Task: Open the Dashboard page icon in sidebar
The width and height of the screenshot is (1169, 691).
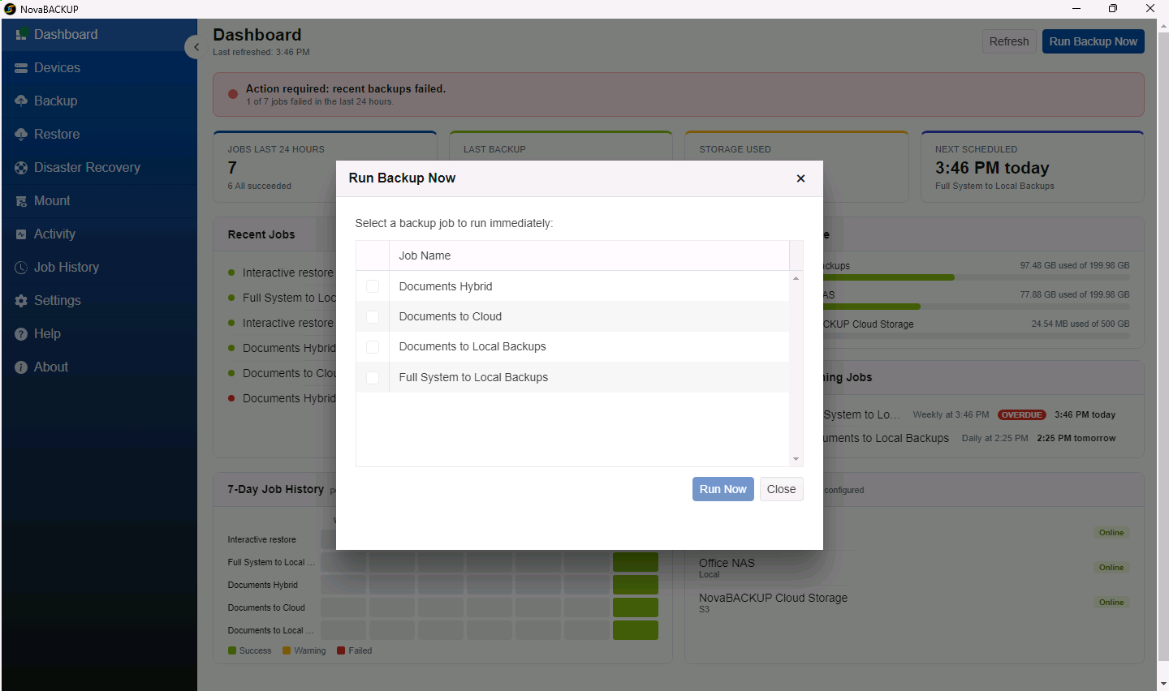Action: [21, 35]
